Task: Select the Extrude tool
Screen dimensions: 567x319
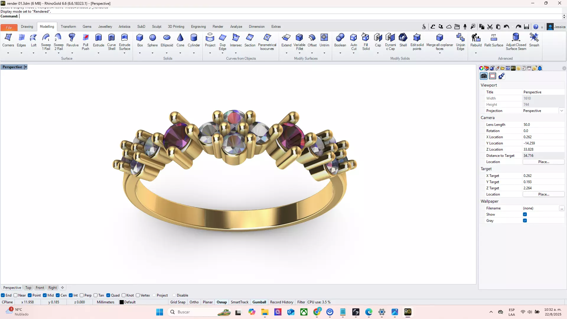Action: click(98, 40)
